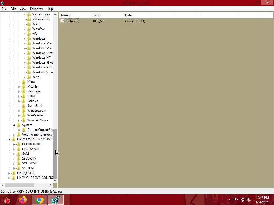Click the horizontal scroll left arrow
The image size is (274, 205).
coord(3,185)
